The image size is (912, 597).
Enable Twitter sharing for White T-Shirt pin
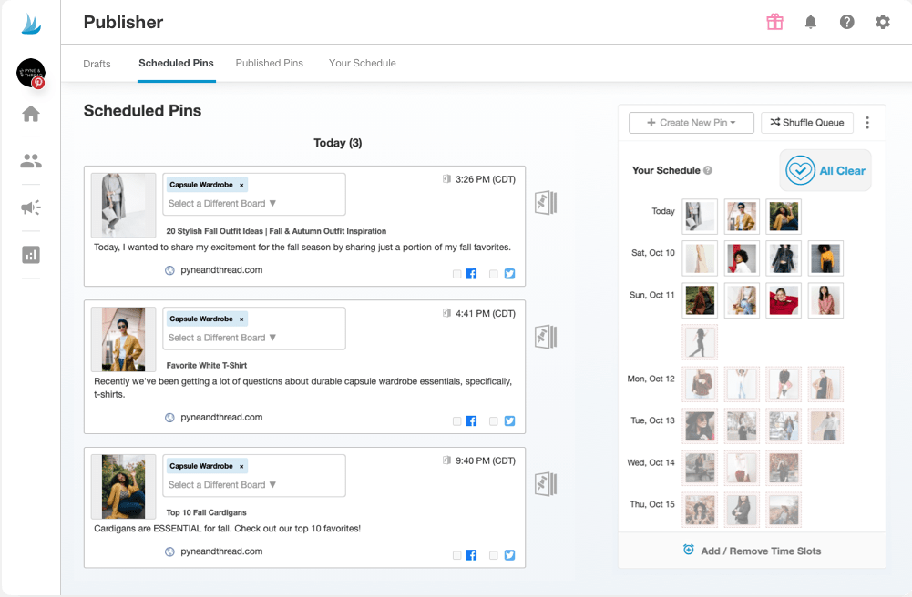(494, 421)
